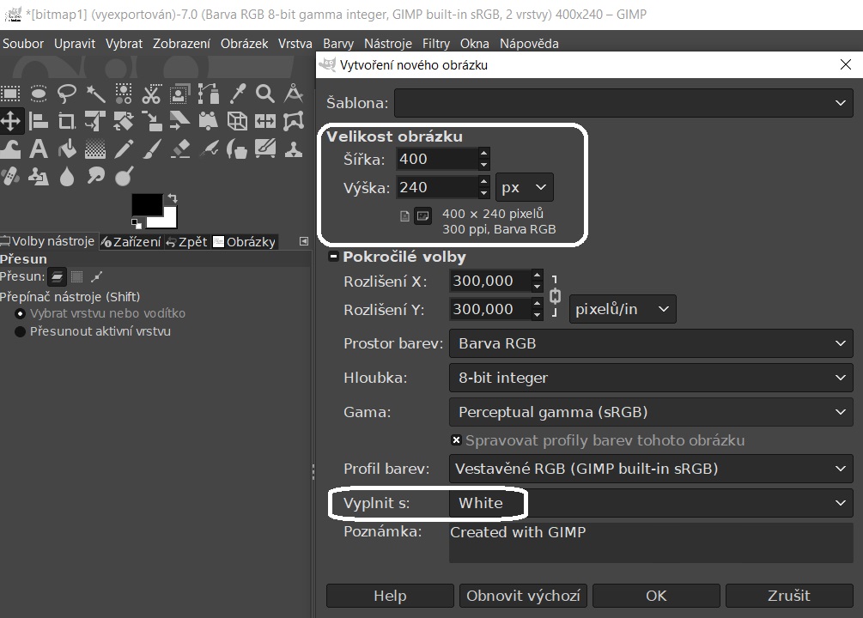Screen dimensions: 863x618
Task: Choose the Scale tool
Action: point(151,121)
